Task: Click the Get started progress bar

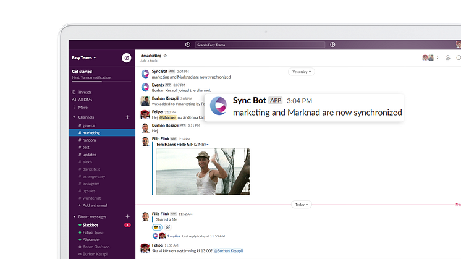Action: click(102, 82)
